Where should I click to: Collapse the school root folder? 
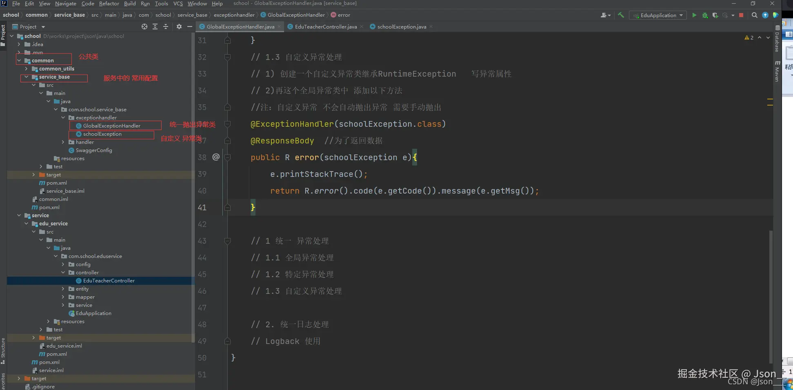[12, 36]
